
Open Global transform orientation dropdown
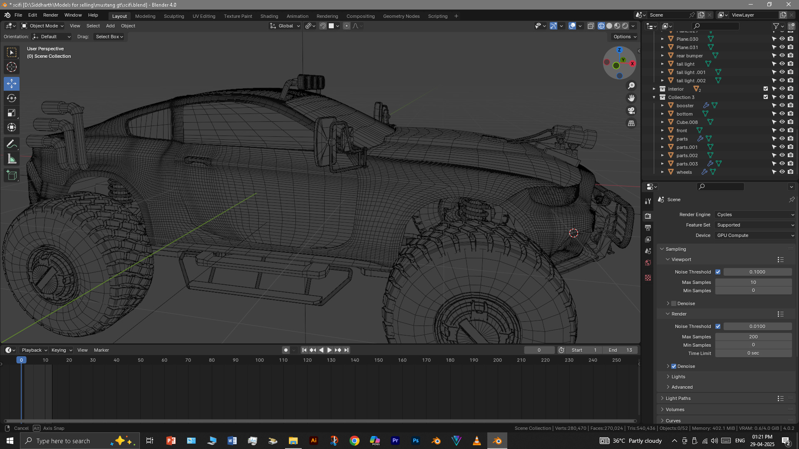point(285,26)
